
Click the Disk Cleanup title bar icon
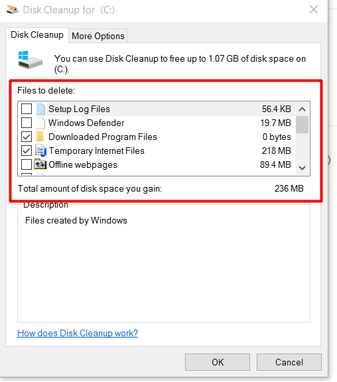12,10
